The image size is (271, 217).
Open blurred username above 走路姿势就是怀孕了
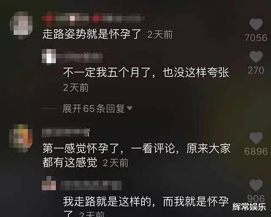click(93, 19)
